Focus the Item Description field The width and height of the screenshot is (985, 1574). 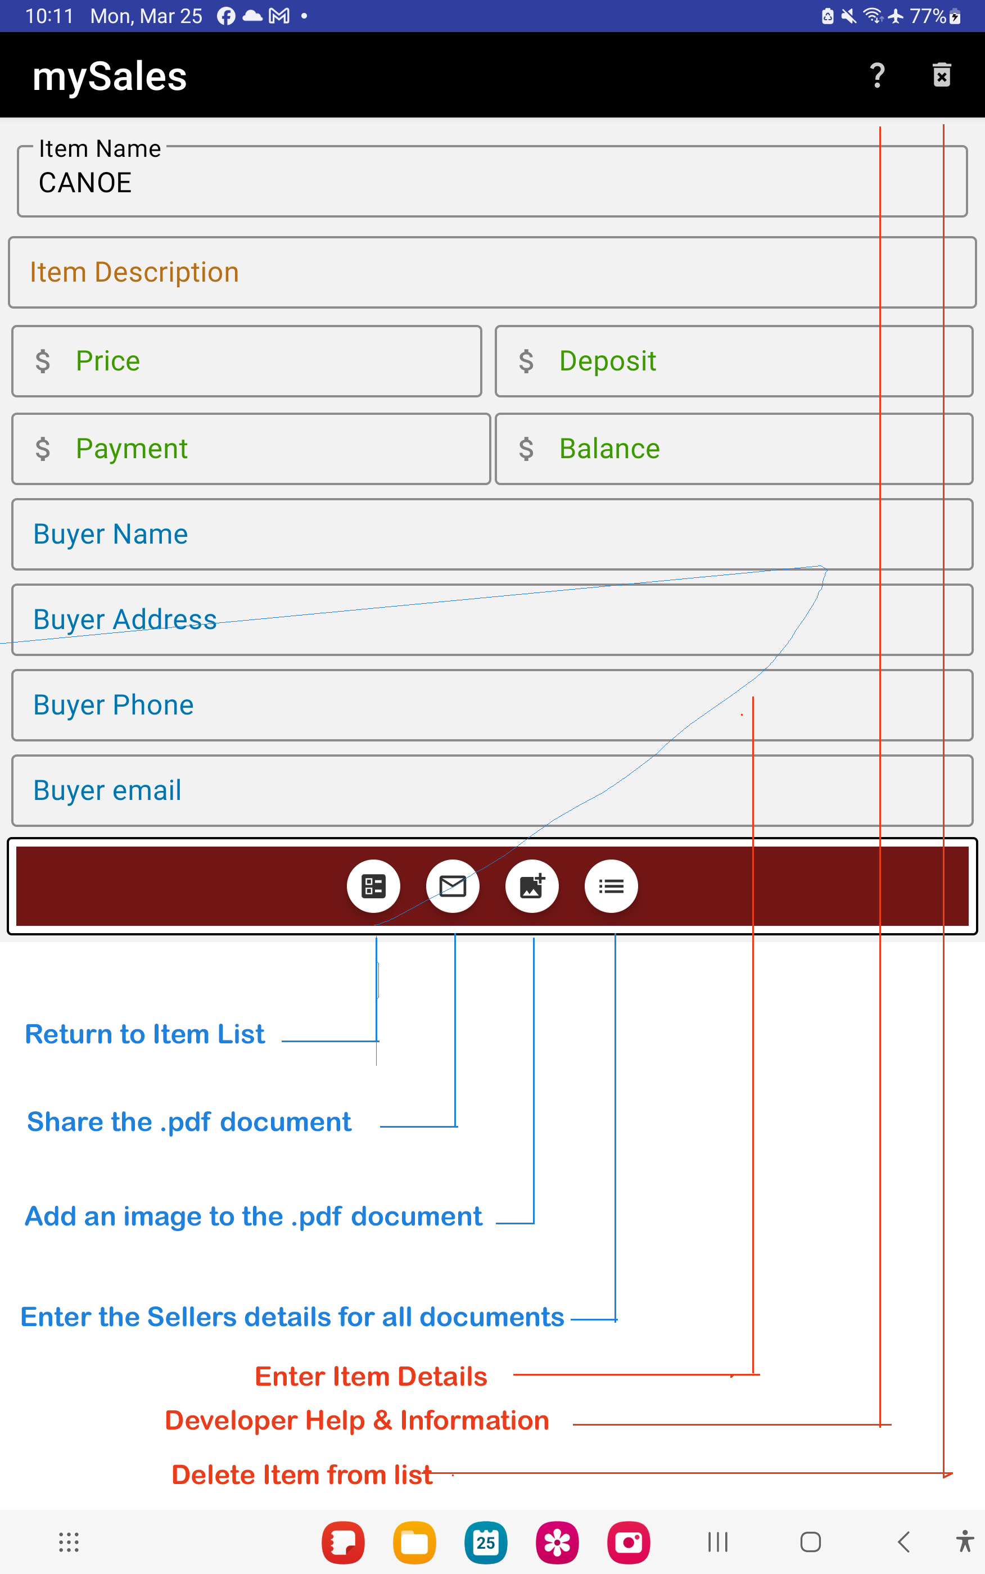pyautogui.click(x=492, y=272)
